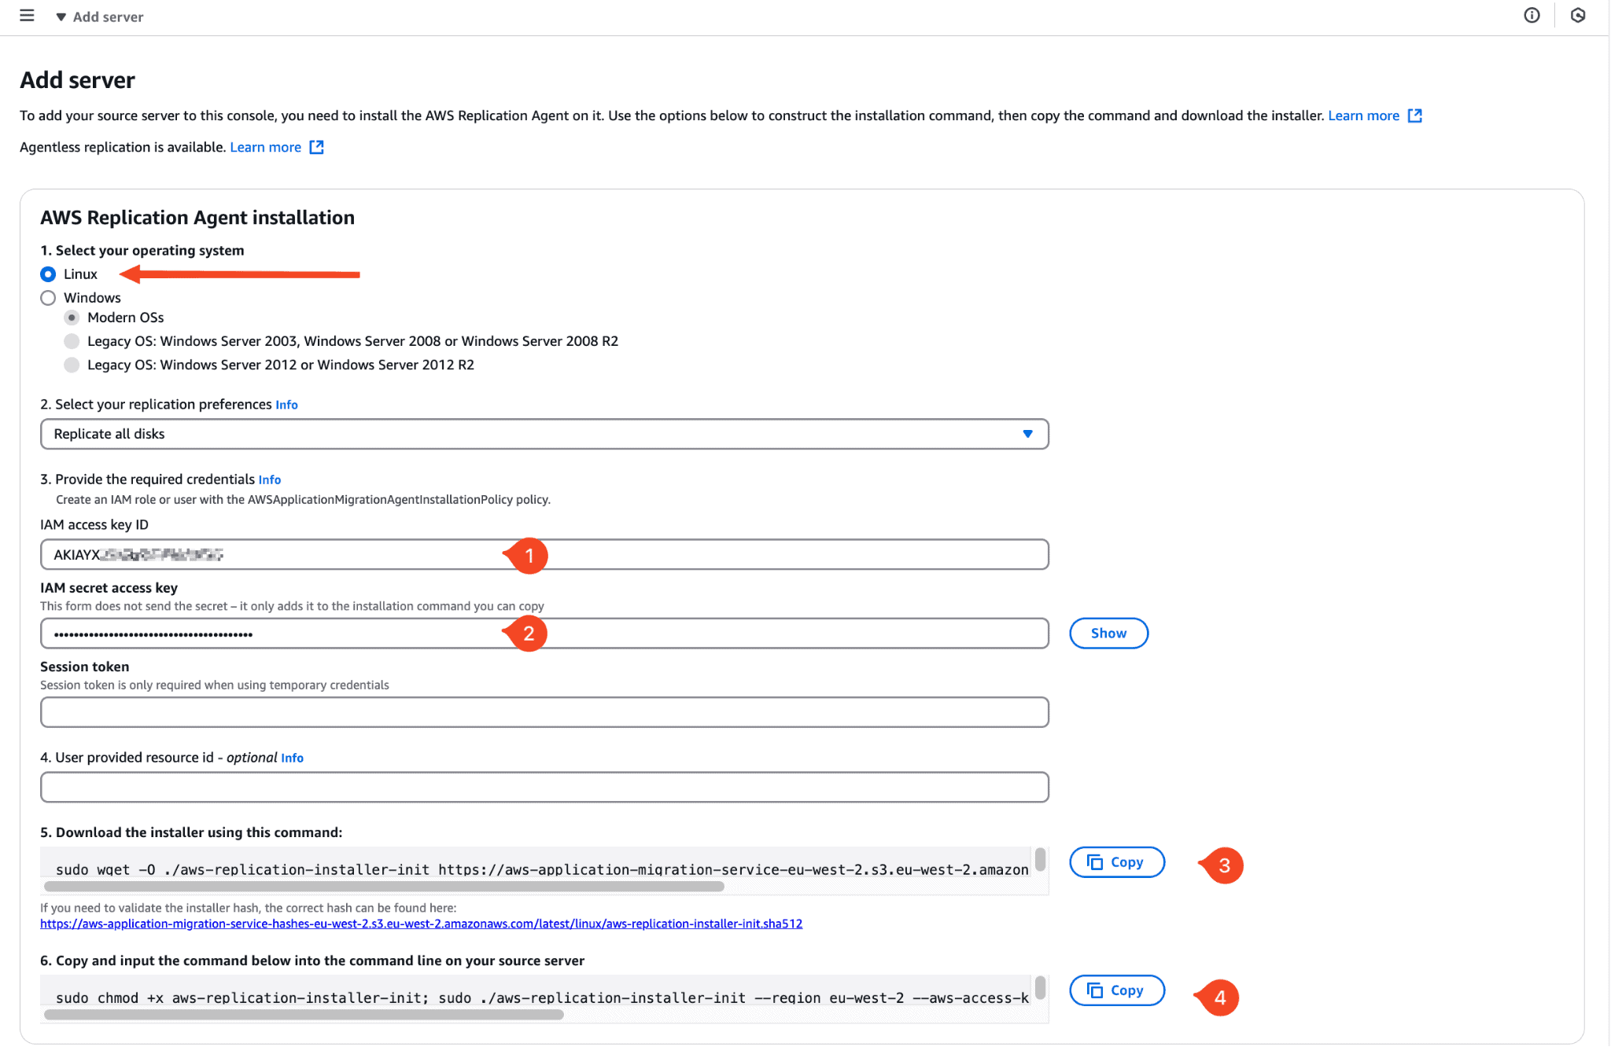Click horizontal scrollbar under download command
Screen dimensions: 1611x1047
(384, 887)
